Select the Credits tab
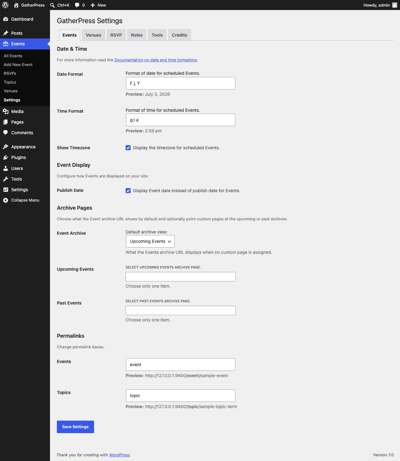This screenshot has width=400, height=461. pos(179,35)
